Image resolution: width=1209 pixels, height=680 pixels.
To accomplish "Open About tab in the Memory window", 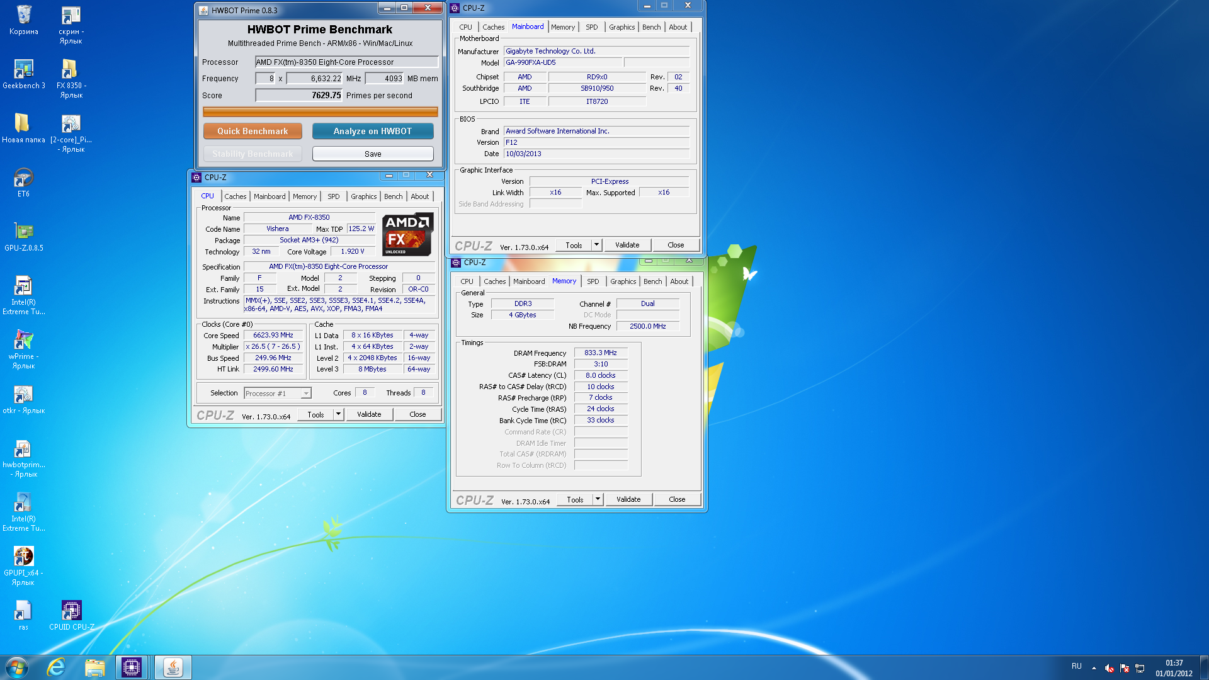I will (679, 281).
